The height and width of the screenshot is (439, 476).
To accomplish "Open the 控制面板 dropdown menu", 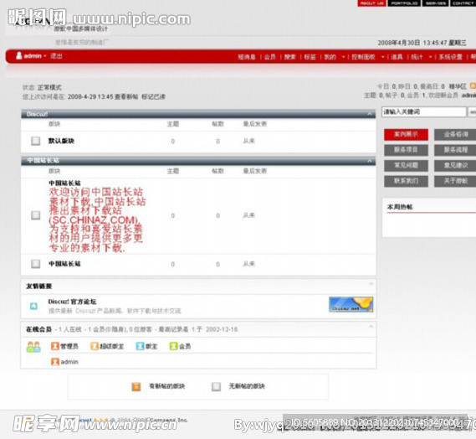I will (383, 57).
